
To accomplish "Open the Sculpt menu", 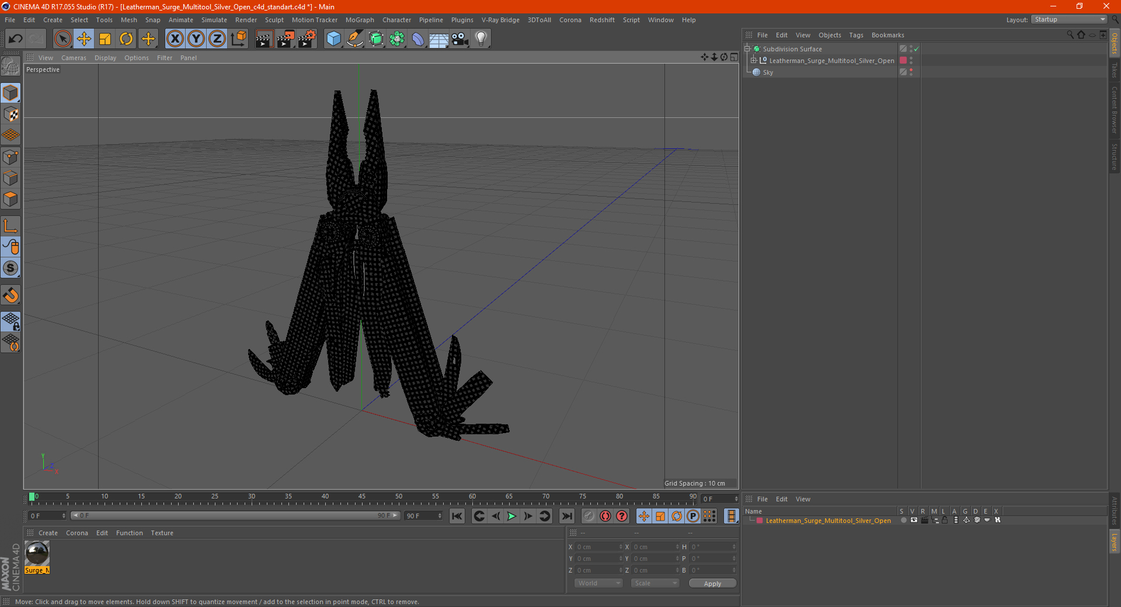I will tap(274, 20).
